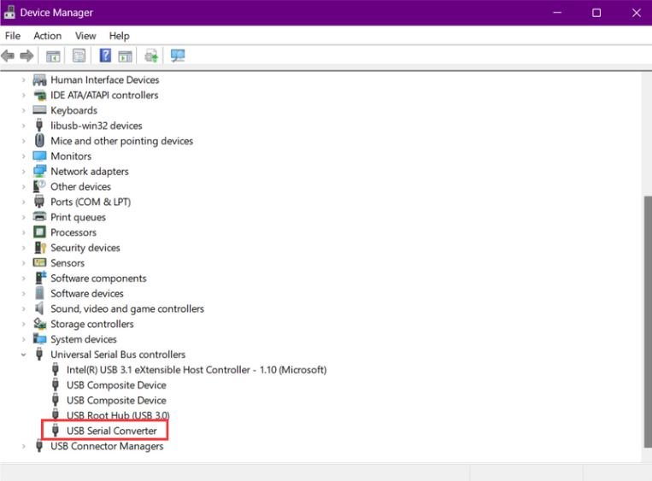Image resolution: width=652 pixels, height=481 pixels.
Task: Click the Show/Hide Console Tree icon
Action: [x=53, y=56]
